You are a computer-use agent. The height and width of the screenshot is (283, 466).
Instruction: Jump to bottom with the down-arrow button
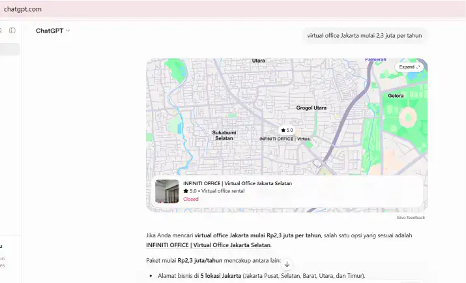pos(287,264)
